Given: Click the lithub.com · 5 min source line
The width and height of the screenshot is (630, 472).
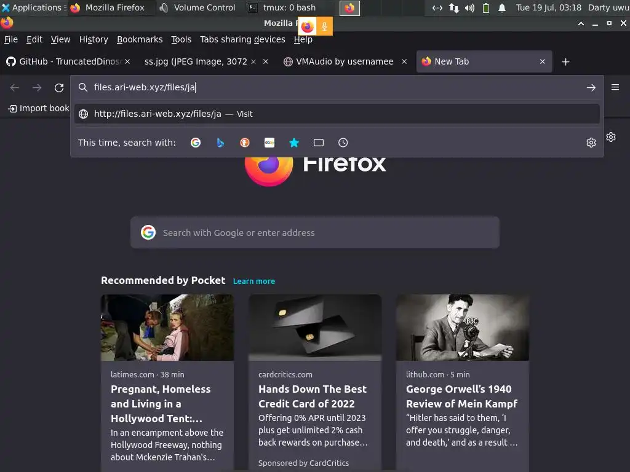Looking at the screenshot, I should [437, 374].
